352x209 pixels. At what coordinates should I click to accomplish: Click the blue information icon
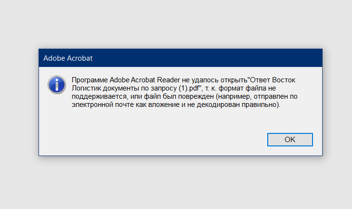tap(57, 85)
